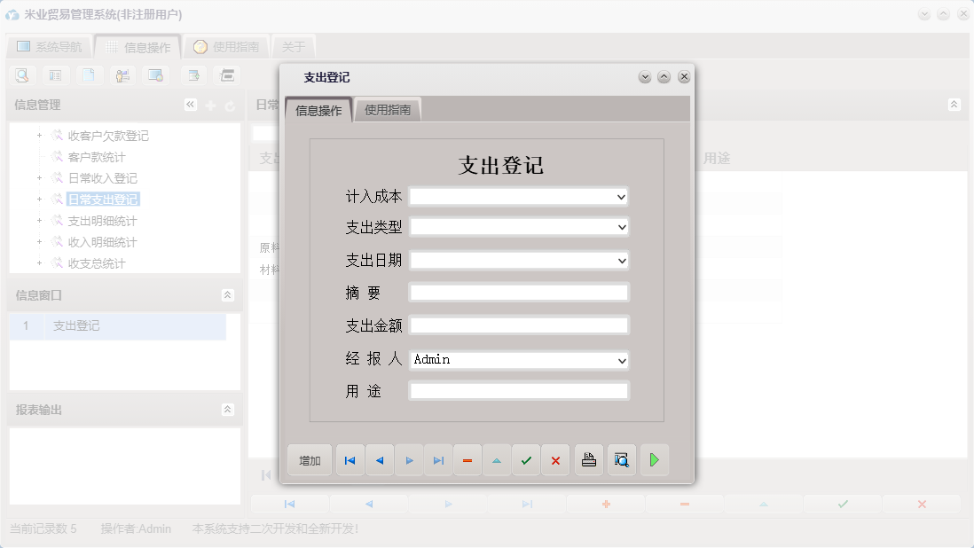
Task: Select 支出明细统计 in the tree
Action: click(100, 220)
